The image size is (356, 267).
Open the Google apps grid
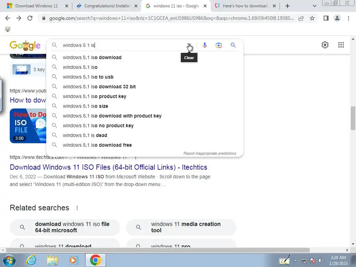[341, 45]
